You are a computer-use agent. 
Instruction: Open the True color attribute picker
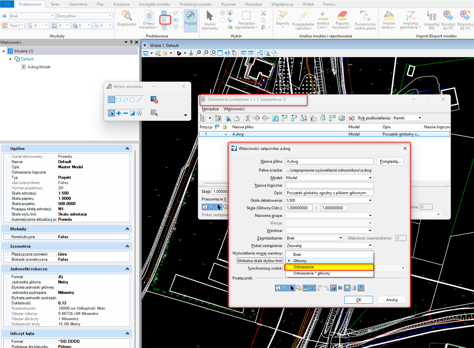coord(13,26)
